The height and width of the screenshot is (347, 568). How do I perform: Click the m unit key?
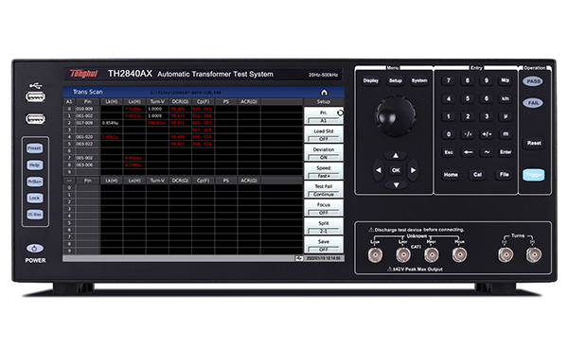[x=506, y=134]
